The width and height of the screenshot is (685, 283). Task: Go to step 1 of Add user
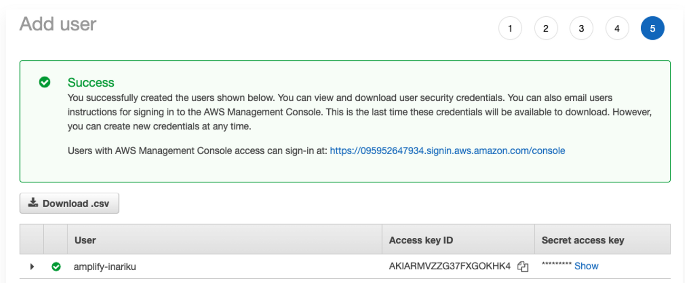(x=510, y=29)
